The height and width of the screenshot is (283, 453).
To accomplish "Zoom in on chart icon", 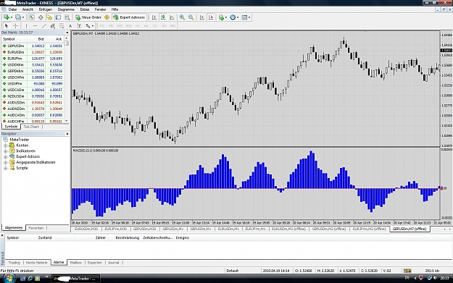I will pyautogui.click(x=182, y=17).
